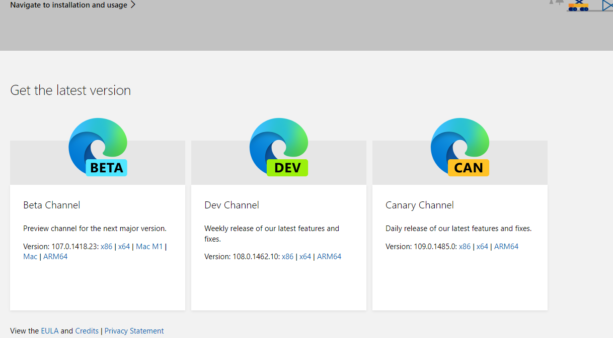Click Daily release description text
Screen dimensions: 613x338
(x=458, y=229)
